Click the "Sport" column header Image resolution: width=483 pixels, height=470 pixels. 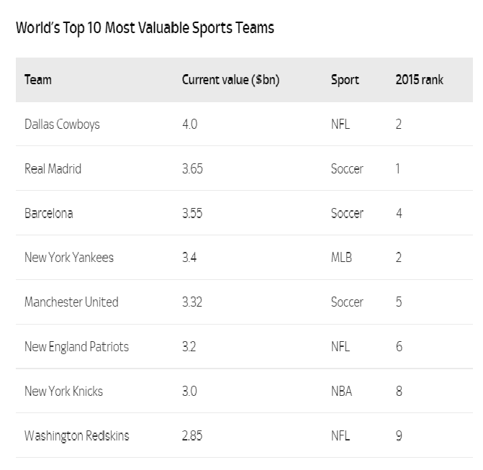click(x=345, y=80)
